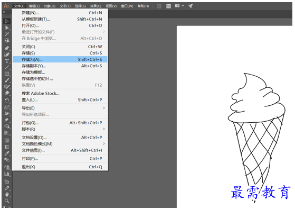Viewport: 295px width, 209px height.
Task: Select the Artboard tool
Action: 7,181
